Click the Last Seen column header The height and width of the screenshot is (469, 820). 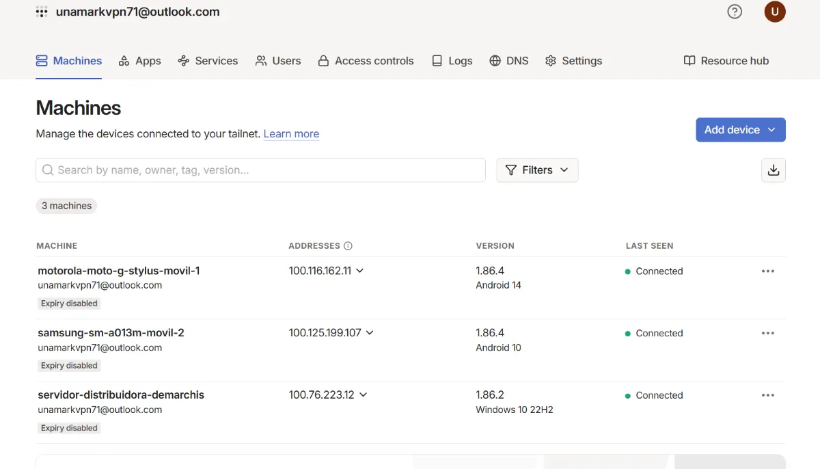coord(649,246)
